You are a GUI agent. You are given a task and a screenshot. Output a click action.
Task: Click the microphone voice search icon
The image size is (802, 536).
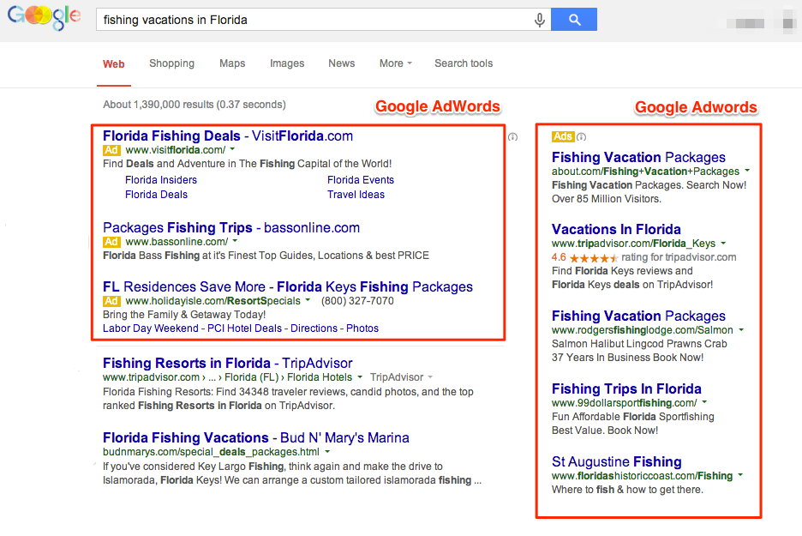[540, 20]
